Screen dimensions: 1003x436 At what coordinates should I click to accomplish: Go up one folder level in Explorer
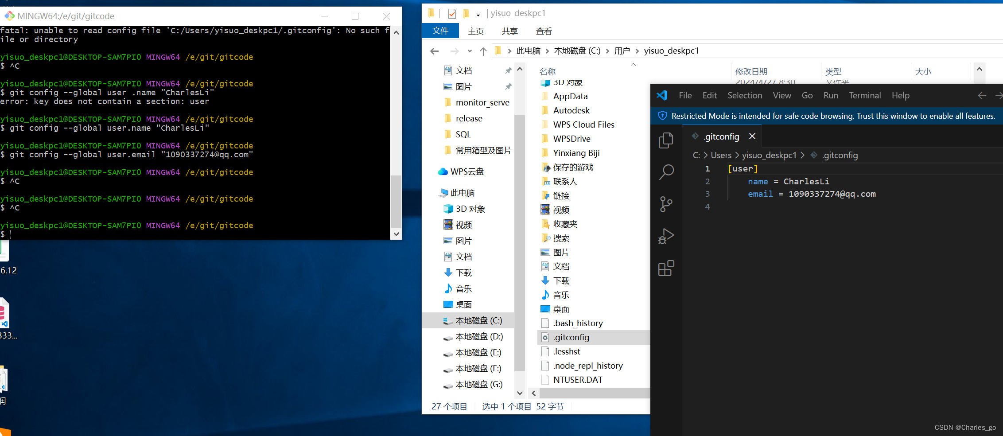(x=483, y=51)
